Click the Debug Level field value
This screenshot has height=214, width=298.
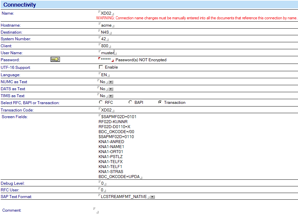103,183
